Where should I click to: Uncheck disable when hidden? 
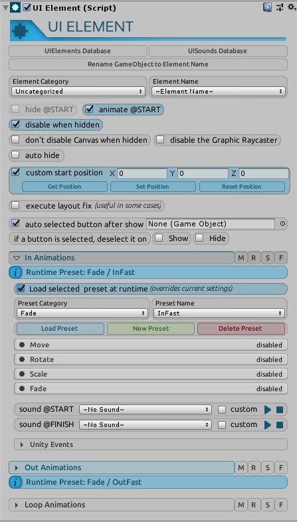(x=15, y=125)
